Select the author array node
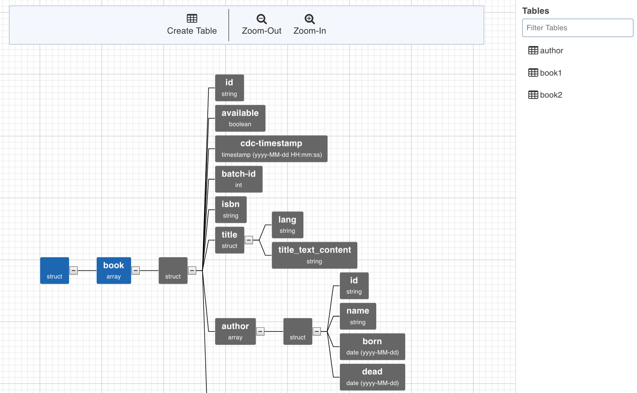This screenshot has height=393, width=637. point(235,332)
